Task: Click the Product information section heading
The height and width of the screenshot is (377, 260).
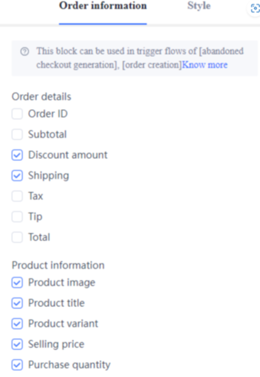Action: click(x=58, y=265)
